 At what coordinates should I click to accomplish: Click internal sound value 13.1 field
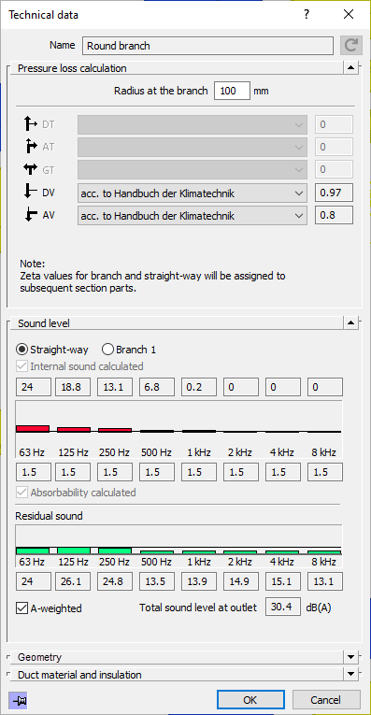115,387
